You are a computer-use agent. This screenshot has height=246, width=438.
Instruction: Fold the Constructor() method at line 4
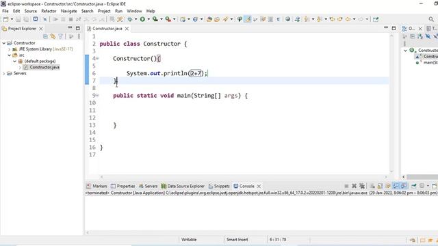point(97,59)
